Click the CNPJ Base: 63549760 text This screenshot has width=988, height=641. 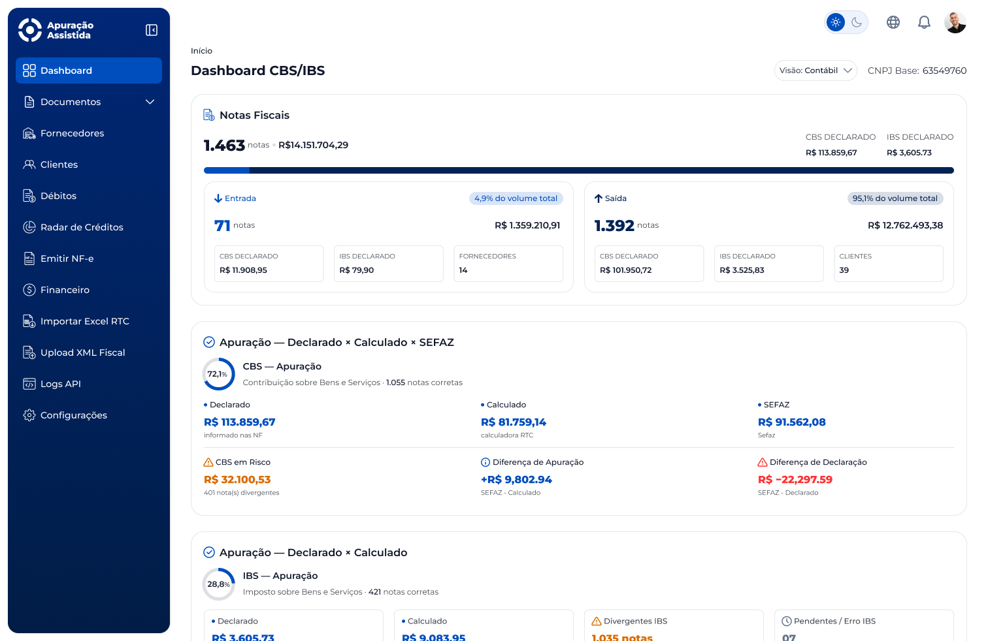point(917,70)
